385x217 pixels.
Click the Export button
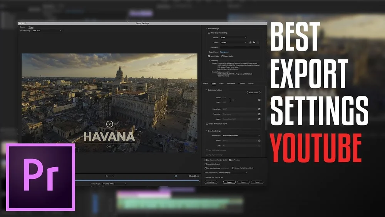(243, 182)
